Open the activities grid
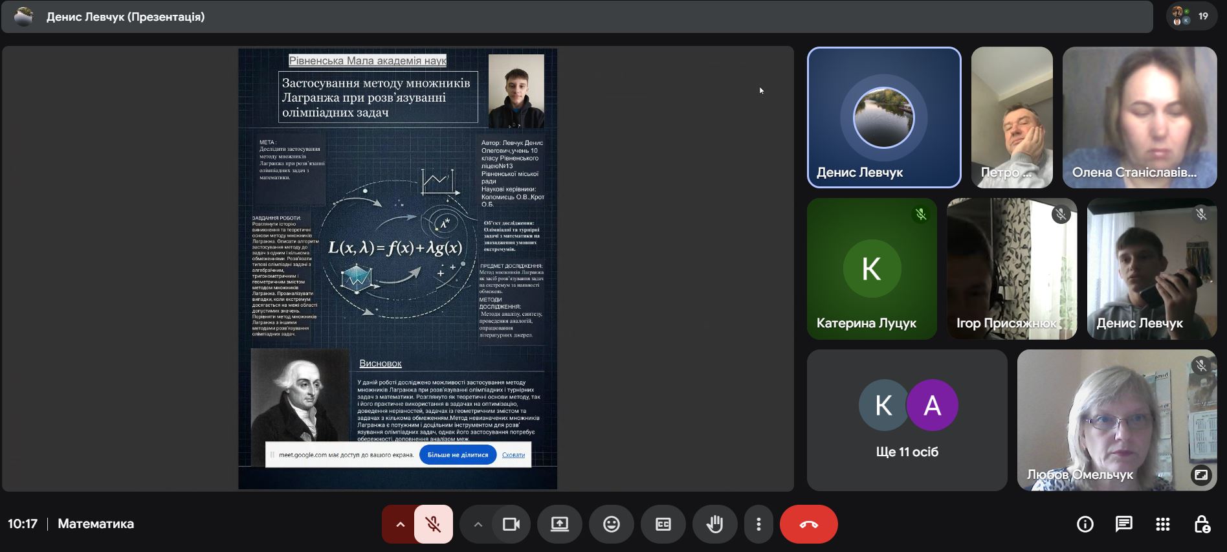The image size is (1227, 552). pyautogui.click(x=1162, y=524)
